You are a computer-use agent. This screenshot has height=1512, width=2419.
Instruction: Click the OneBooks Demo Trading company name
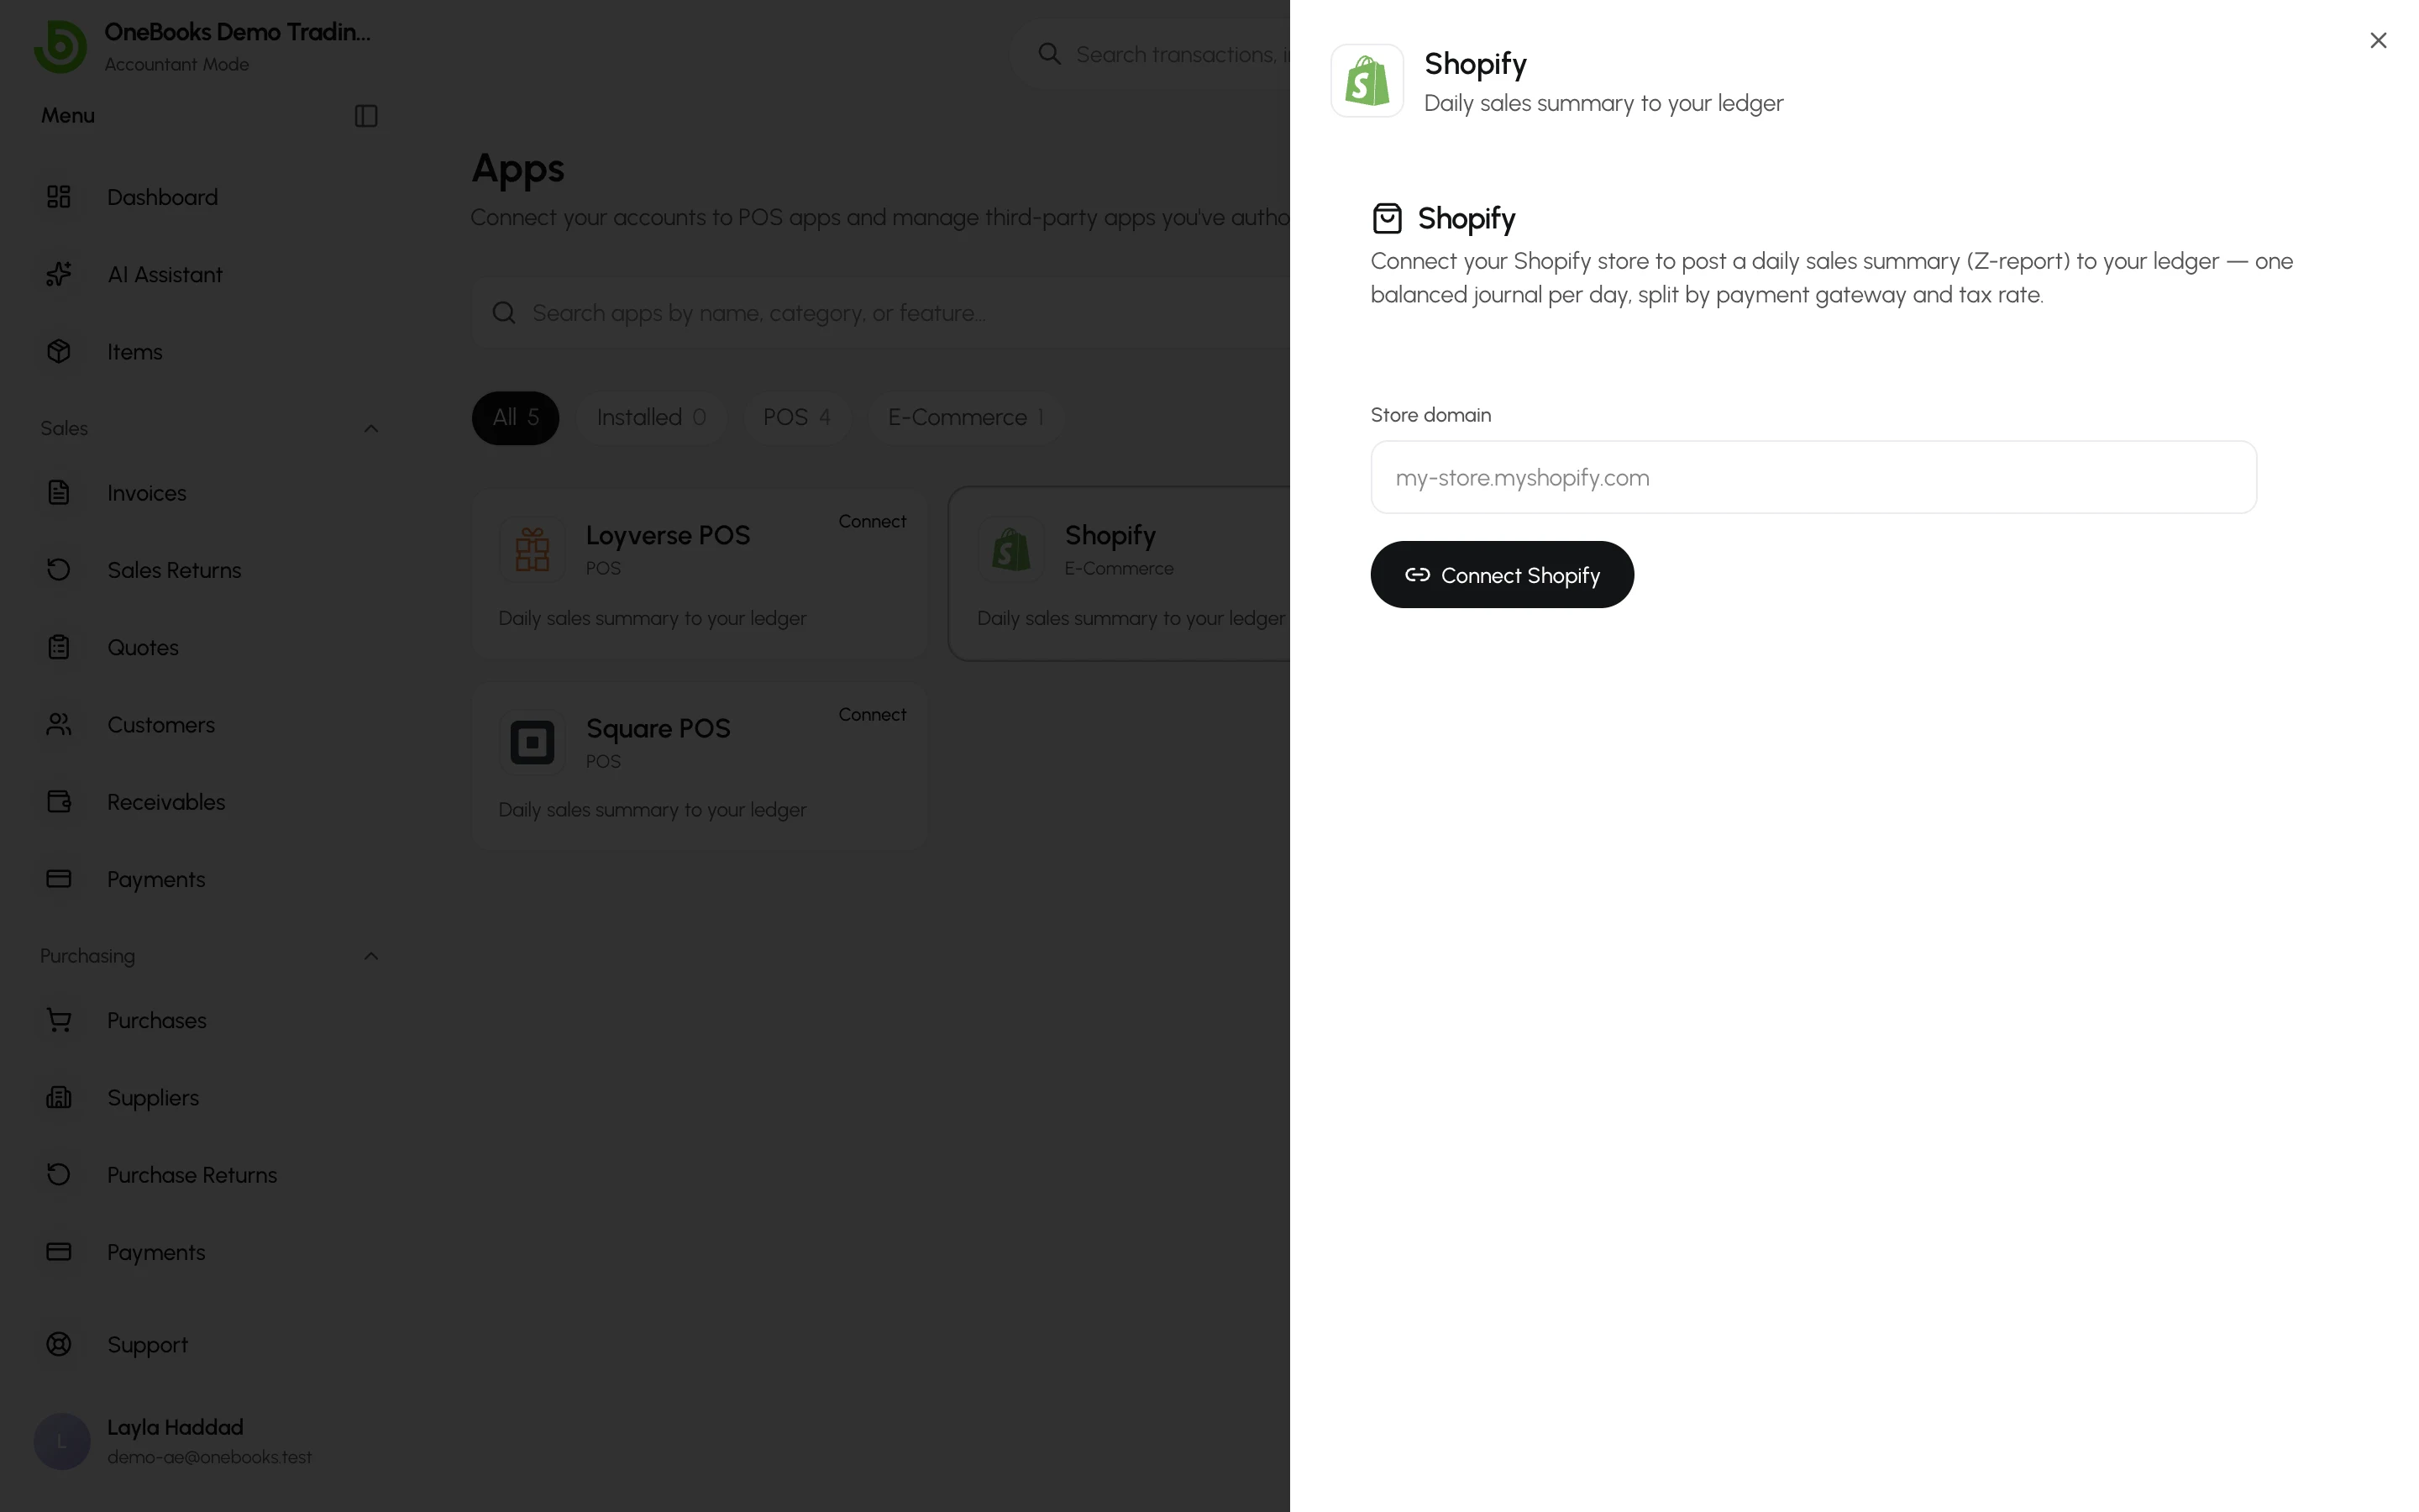tap(237, 32)
